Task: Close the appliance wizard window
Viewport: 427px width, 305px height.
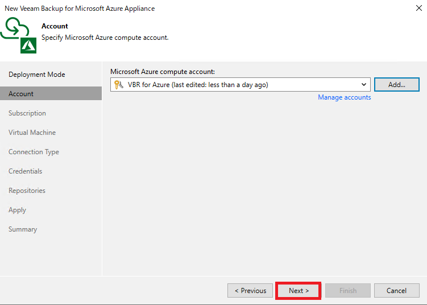Action: [x=419, y=8]
